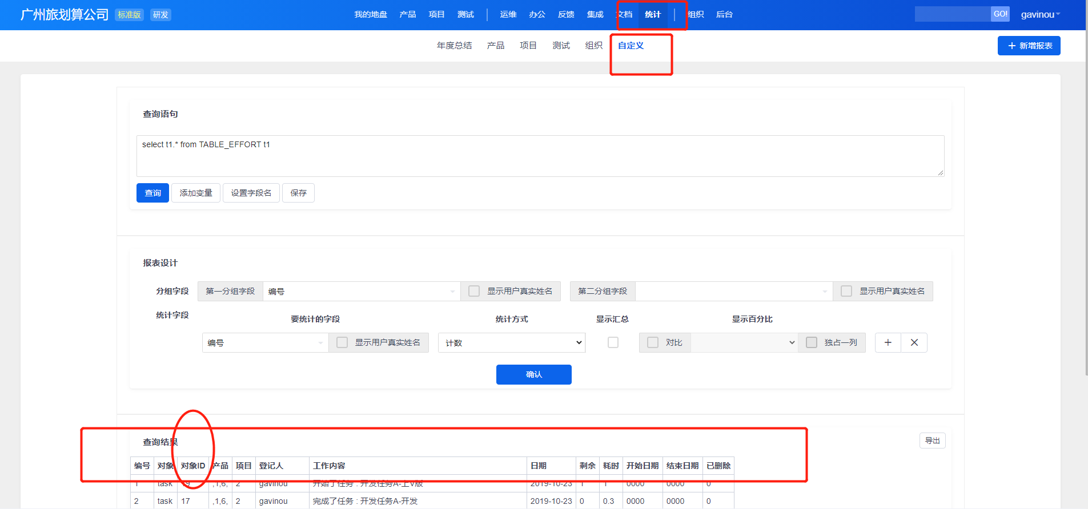This screenshot has width=1088, height=509.
Task: Open the gavinou user menu
Action: [1039, 15]
